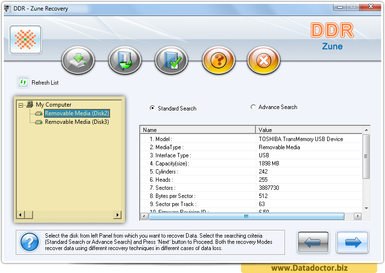Close the DDR - Zune Recovery window
The height and width of the screenshot is (273, 385).
[371, 7]
